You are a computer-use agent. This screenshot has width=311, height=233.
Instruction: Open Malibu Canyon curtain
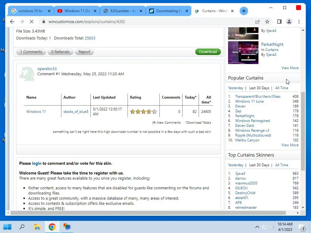point(247,140)
